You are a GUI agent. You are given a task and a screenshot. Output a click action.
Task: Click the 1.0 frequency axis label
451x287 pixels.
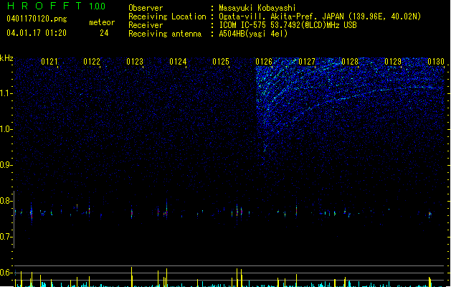click(x=6, y=129)
